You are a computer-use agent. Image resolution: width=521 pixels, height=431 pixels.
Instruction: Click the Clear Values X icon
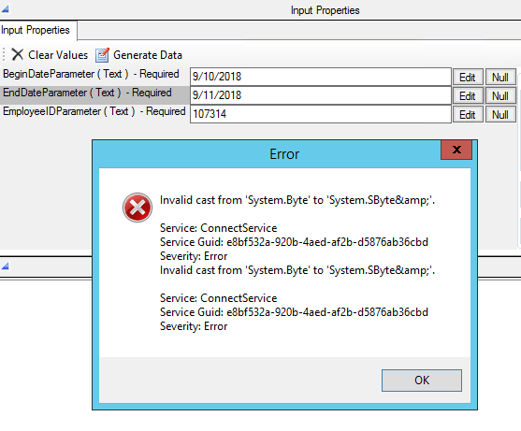pos(17,54)
